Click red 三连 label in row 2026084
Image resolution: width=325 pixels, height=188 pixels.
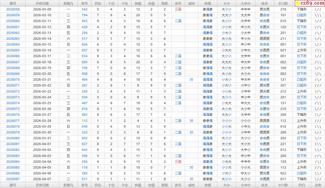click(178, 162)
